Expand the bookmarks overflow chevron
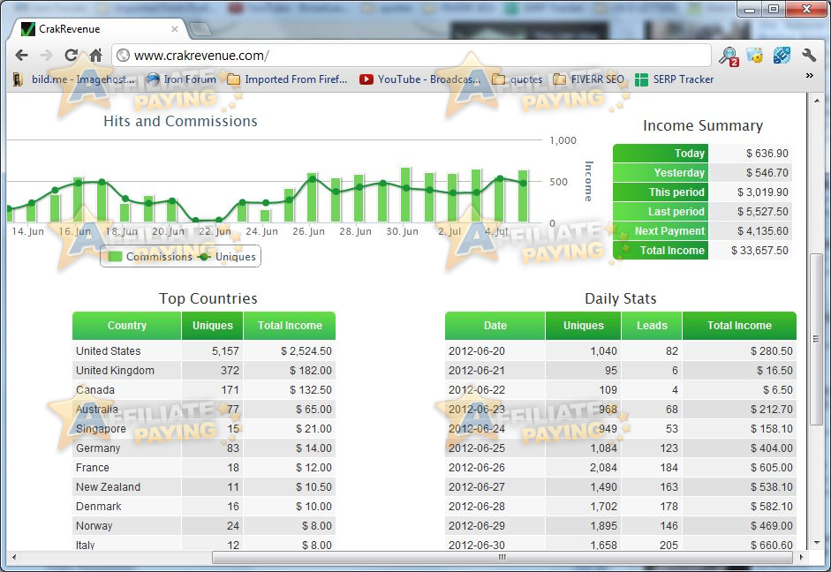The height and width of the screenshot is (572, 831). click(x=809, y=77)
